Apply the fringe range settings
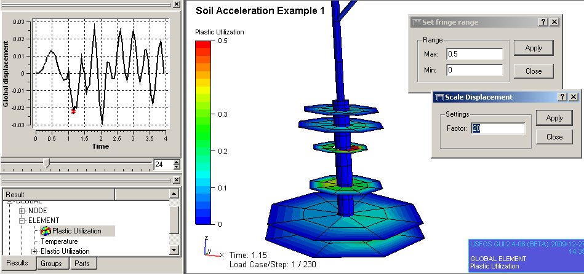 click(533, 48)
